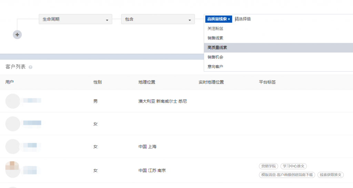Click the 模版消息-客户画像创建指南下载 tag
Image resolution: width=353 pixels, height=188 pixels.
coord(287,175)
